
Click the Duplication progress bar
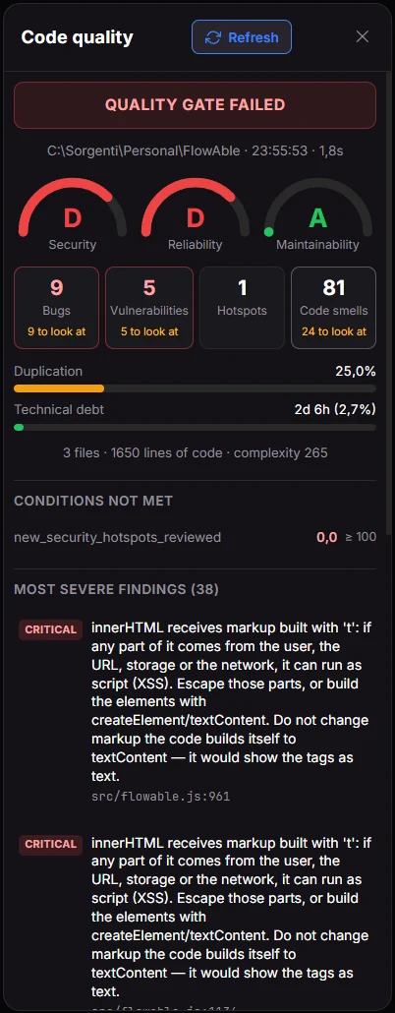click(x=195, y=388)
